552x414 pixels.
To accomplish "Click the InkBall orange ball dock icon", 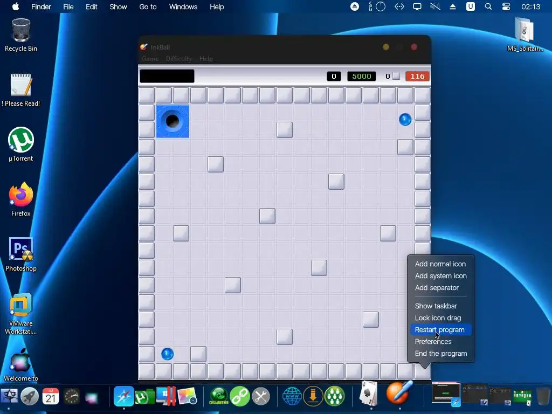I will coord(399,392).
